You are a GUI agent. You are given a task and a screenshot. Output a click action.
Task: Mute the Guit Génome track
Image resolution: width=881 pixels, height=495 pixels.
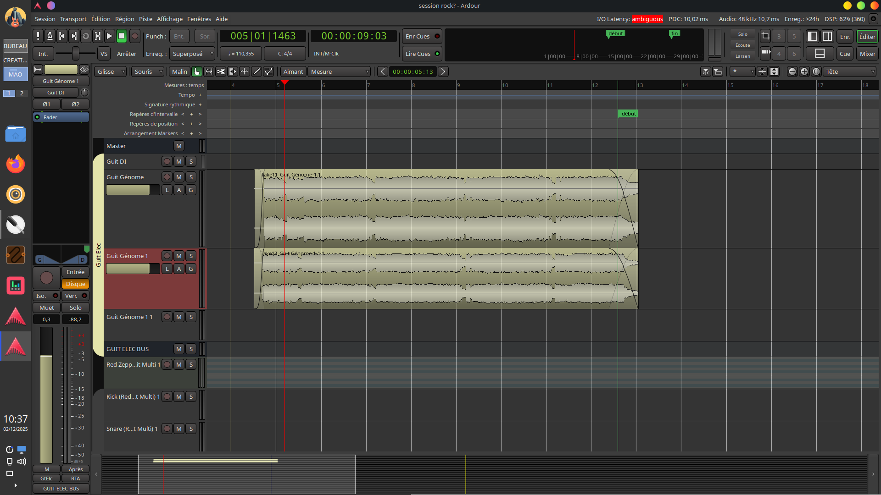[179, 177]
